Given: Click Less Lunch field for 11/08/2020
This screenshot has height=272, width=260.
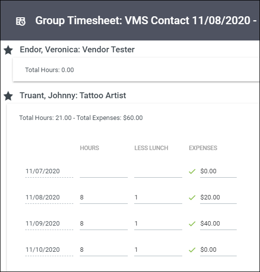Looking at the screenshot, I should (158, 197).
